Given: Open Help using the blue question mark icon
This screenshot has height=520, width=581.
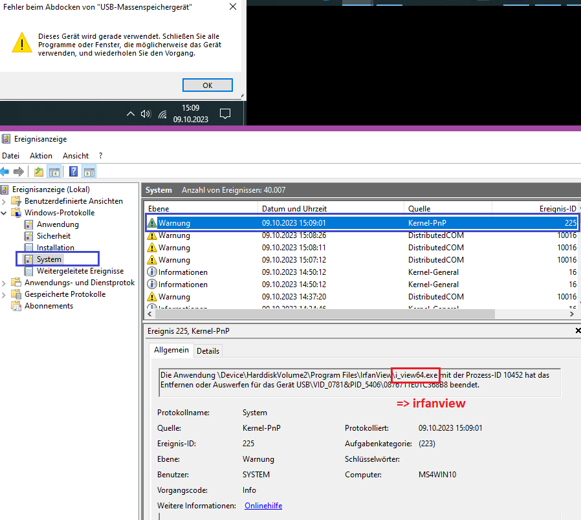Looking at the screenshot, I should click(72, 171).
